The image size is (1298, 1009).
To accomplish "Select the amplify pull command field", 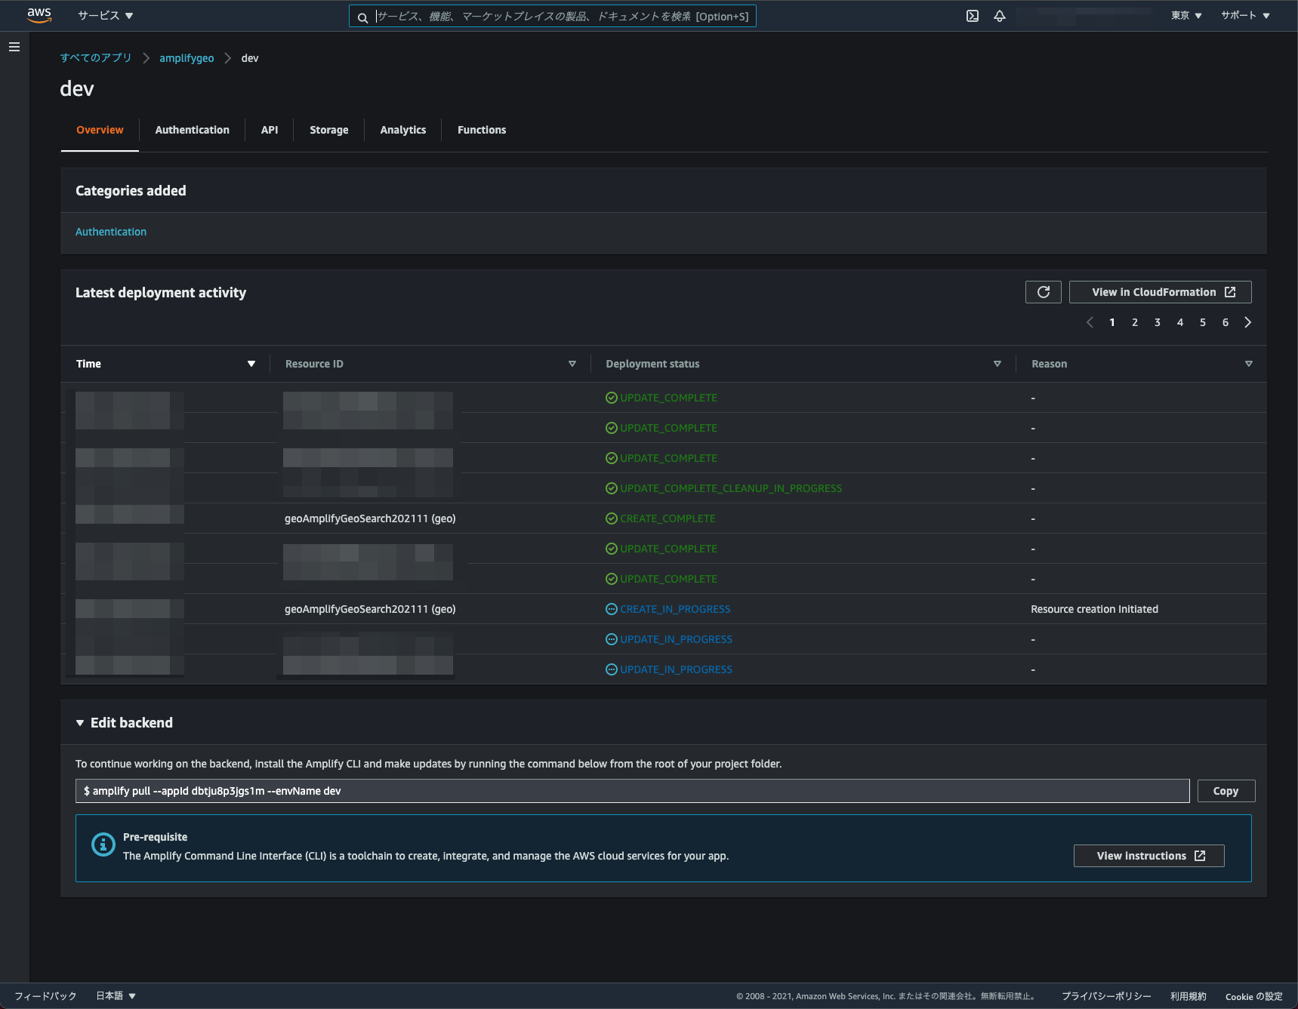I will tap(633, 791).
